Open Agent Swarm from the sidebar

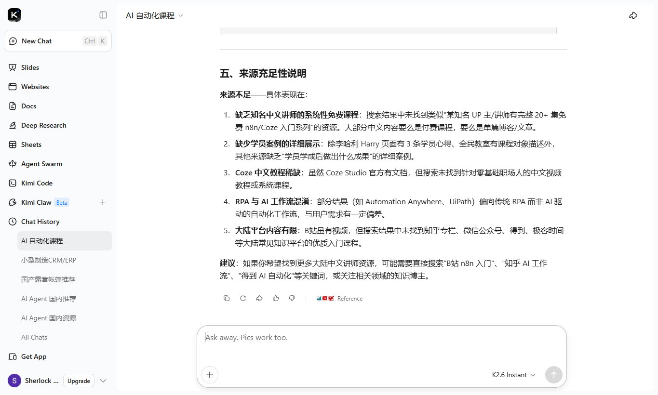click(x=41, y=164)
